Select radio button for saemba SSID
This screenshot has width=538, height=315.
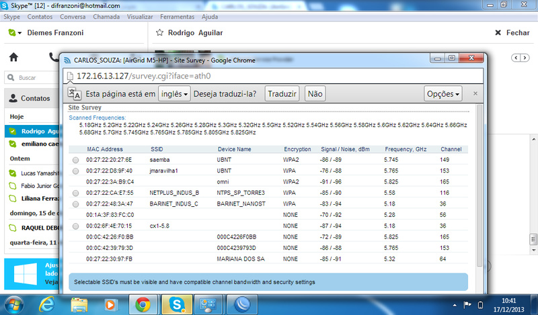tap(75, 160)
